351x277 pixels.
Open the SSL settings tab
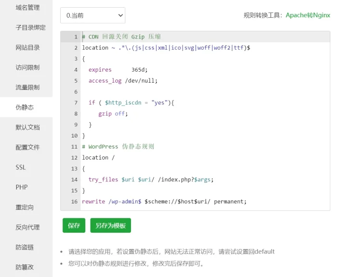click(x=21, y=167)
